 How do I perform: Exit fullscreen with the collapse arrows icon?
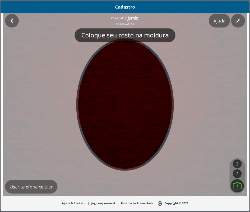(x=238, y=21)
